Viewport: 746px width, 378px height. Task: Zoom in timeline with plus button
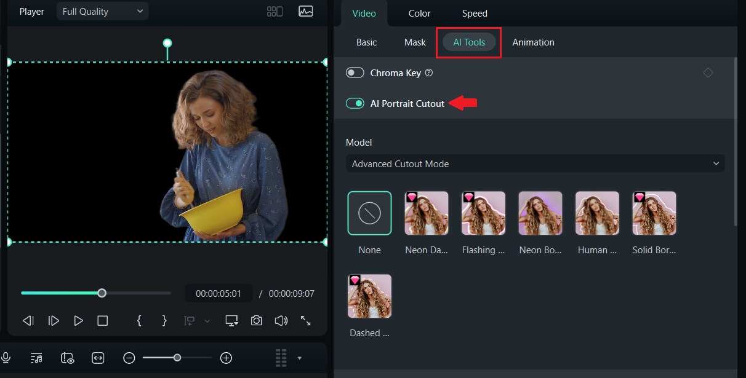click(226, 358)
